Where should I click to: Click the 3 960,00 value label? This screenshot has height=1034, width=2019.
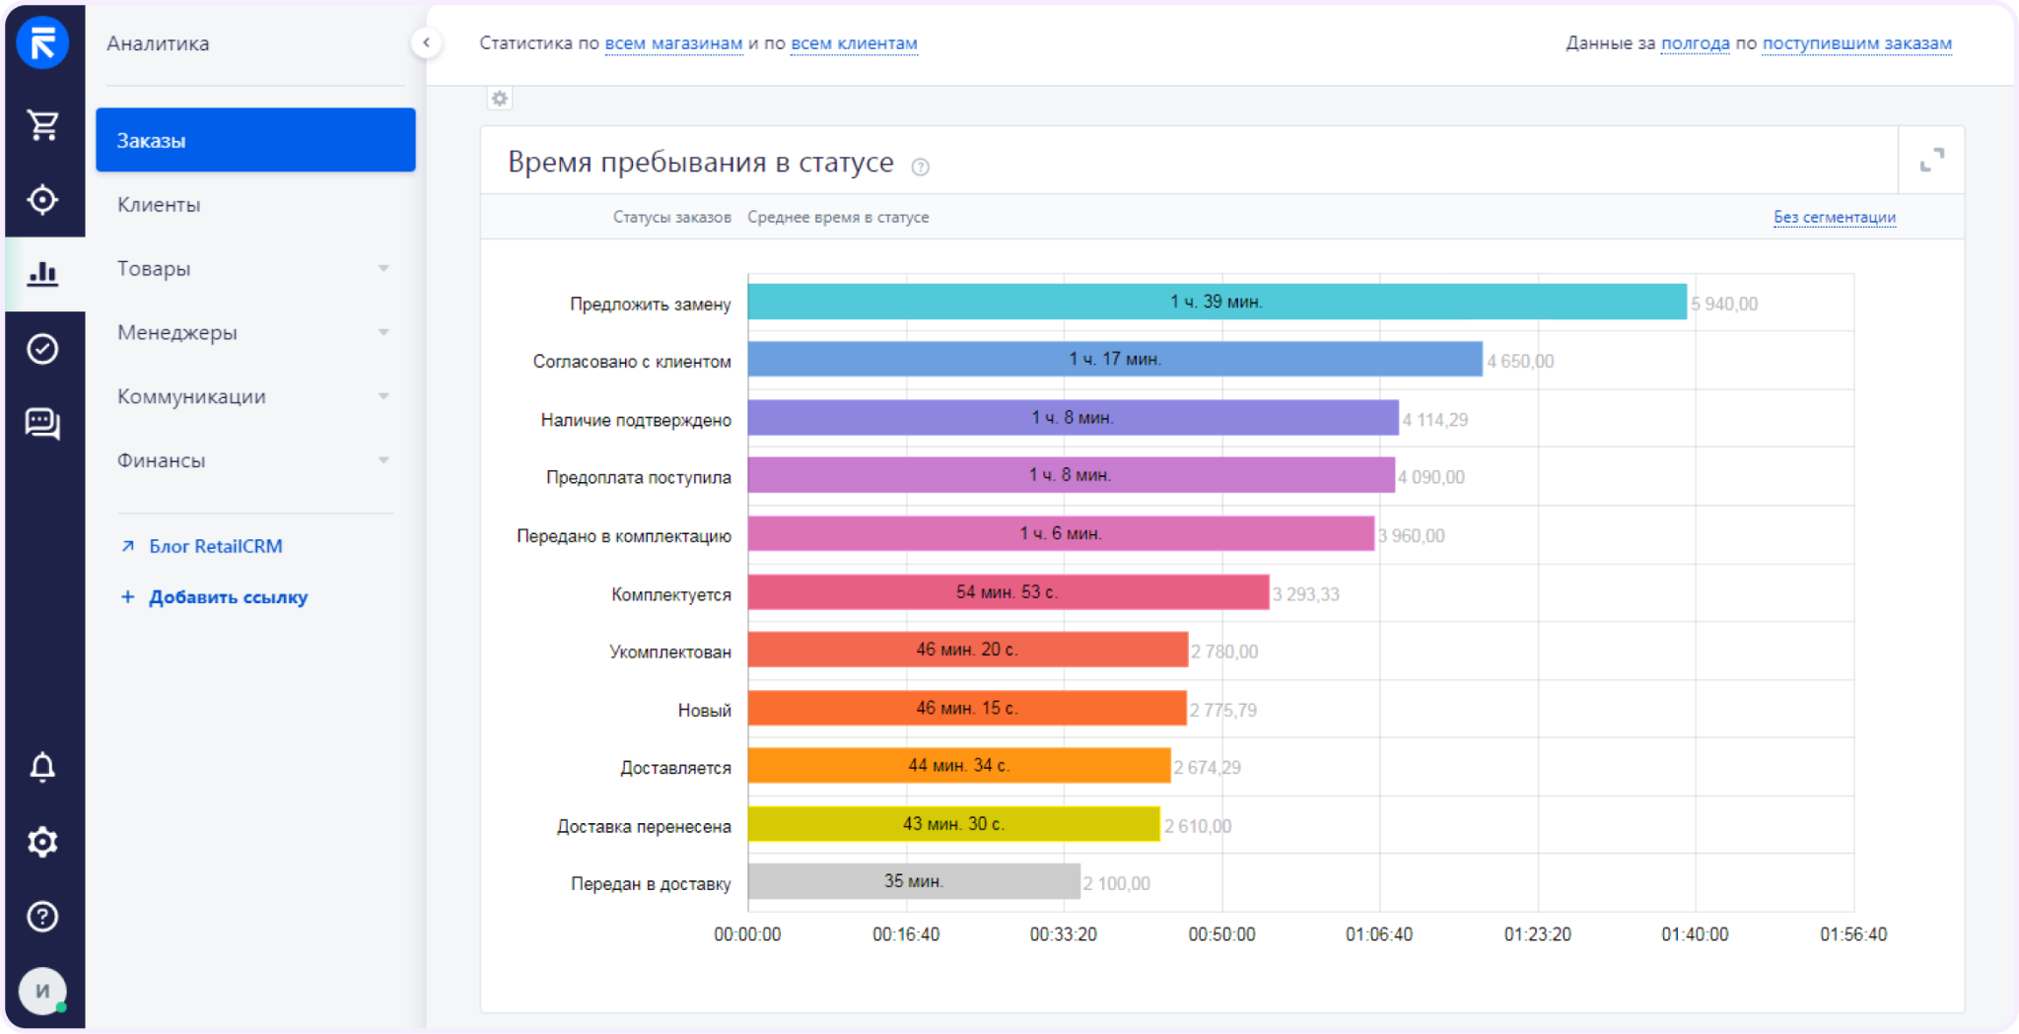(x=1412, y=535)
